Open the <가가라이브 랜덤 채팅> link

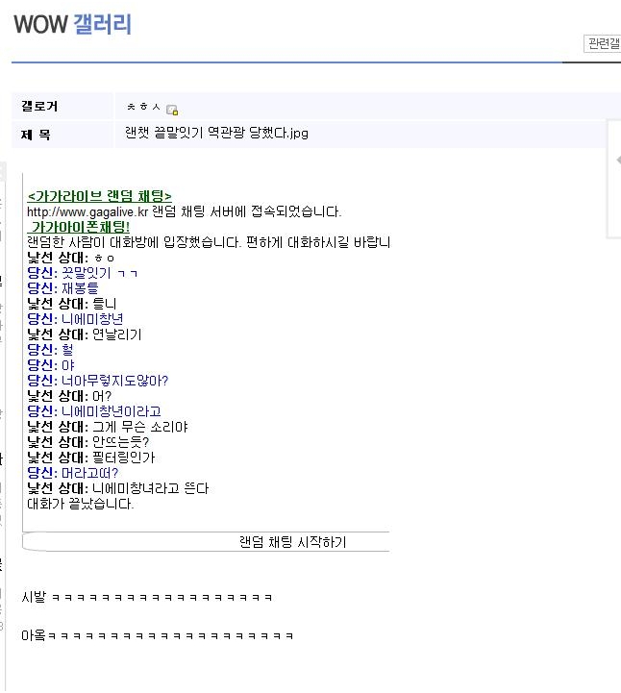[99, 196]
